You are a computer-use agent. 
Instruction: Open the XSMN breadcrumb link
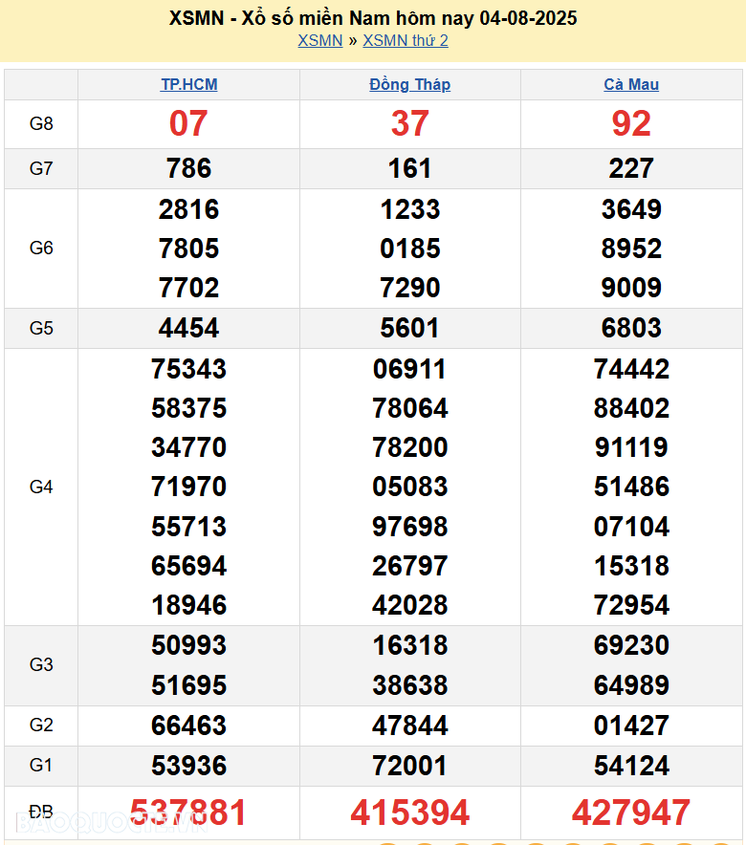[x=319, y=40]
